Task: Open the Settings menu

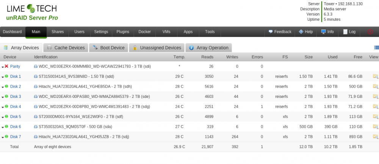Action: tap(101, 32)
